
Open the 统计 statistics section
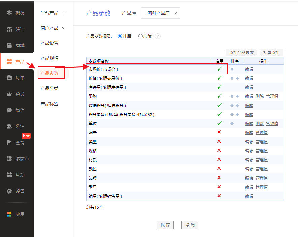[15, 29]
